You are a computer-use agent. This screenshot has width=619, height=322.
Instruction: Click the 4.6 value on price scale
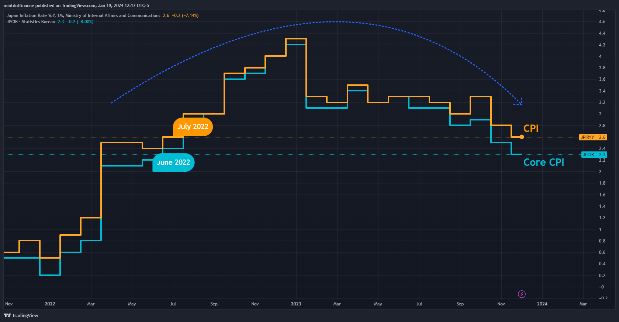(x=602, y=22)
